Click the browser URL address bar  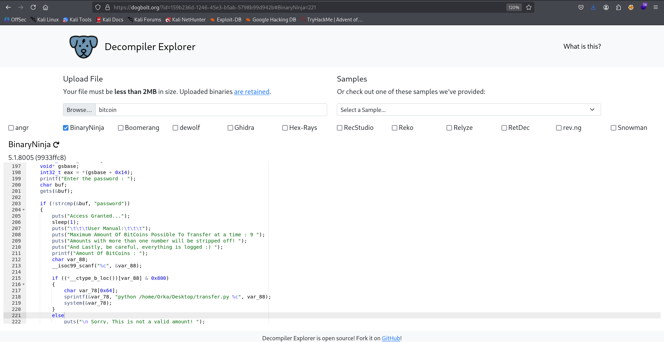[x=304, y=7]
